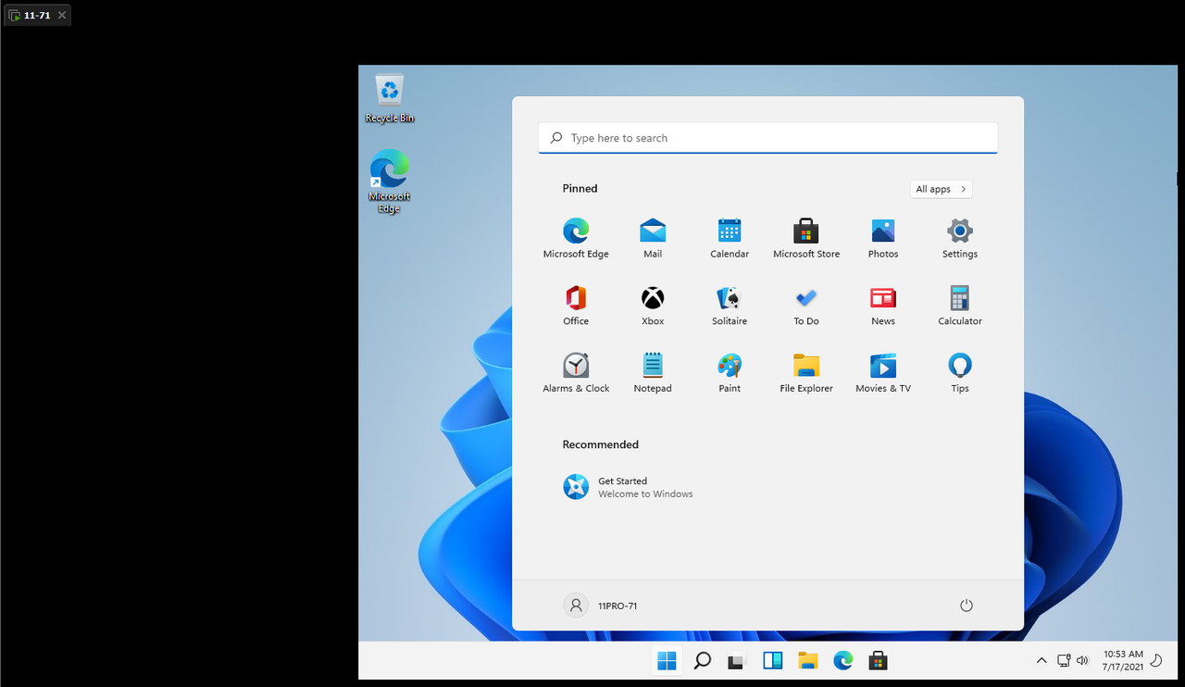Click the Type here to search box
This screenshot has height=687, width=1185.
(768, 138)
